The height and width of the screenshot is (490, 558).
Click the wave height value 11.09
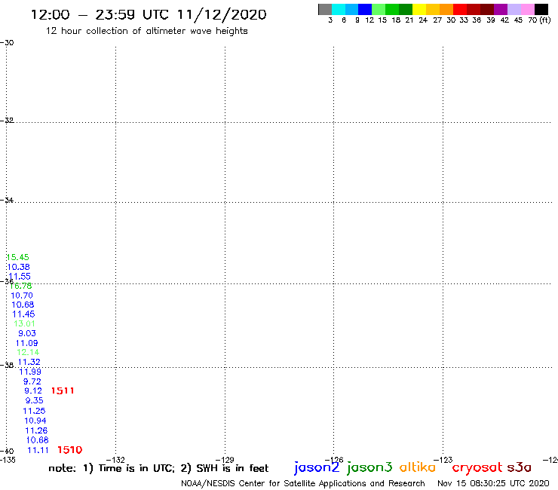[x=26, y=343]
